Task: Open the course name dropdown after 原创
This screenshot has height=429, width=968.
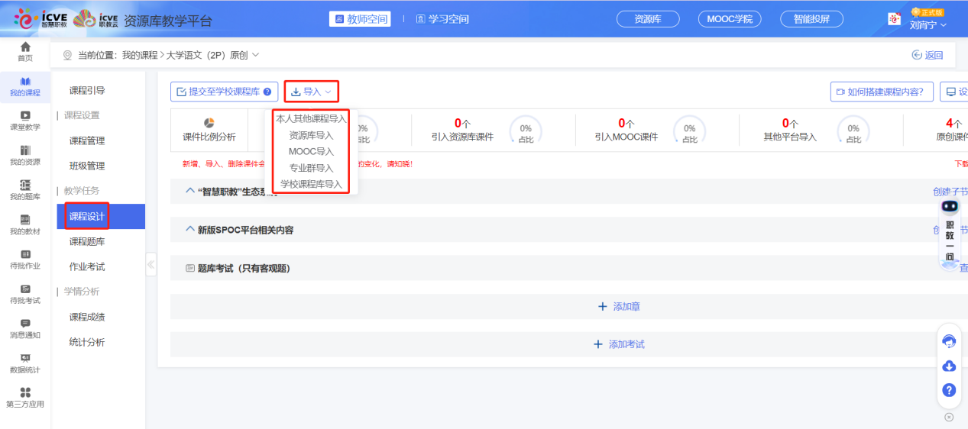Action: pos(255,55)
